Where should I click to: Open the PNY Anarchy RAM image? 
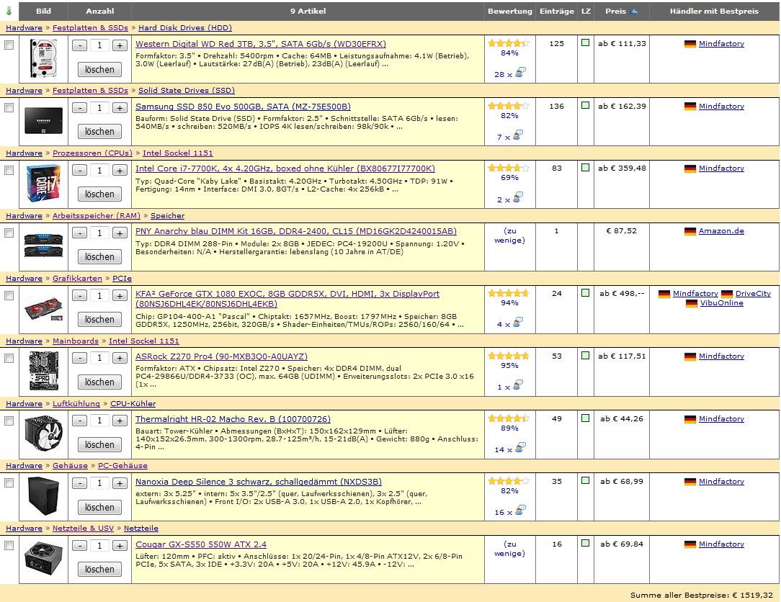(44, 246)
